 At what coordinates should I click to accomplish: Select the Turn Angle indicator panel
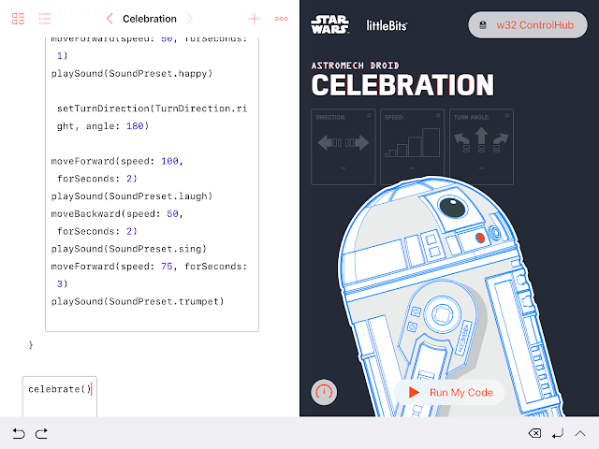tap(481, 147)
